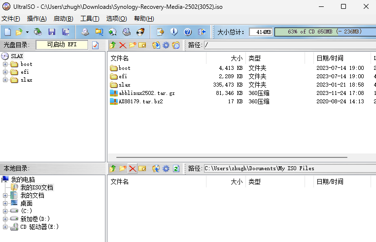Expand the 桌面 tree node
376x242 pixels.
tap(5, 204)
